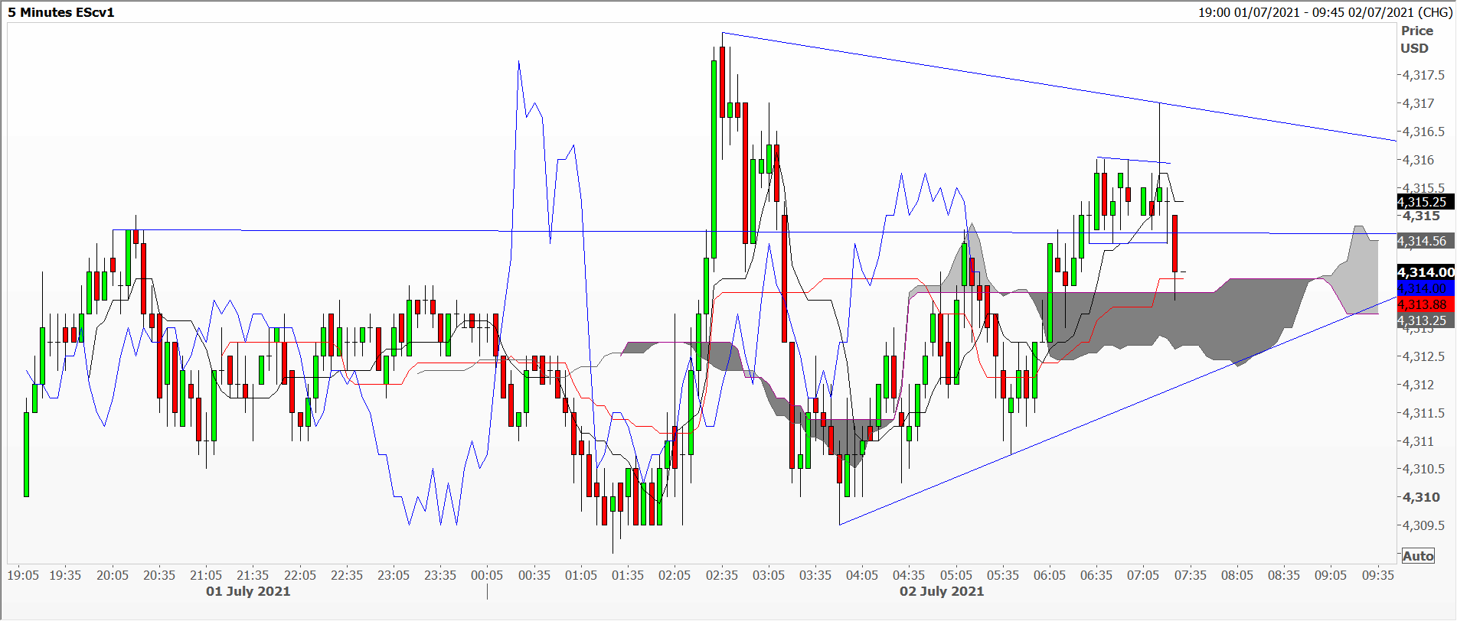Click the 07:35 time axis label
Viewport: 1457px width, 621px height.
(x=1191, y=575)
